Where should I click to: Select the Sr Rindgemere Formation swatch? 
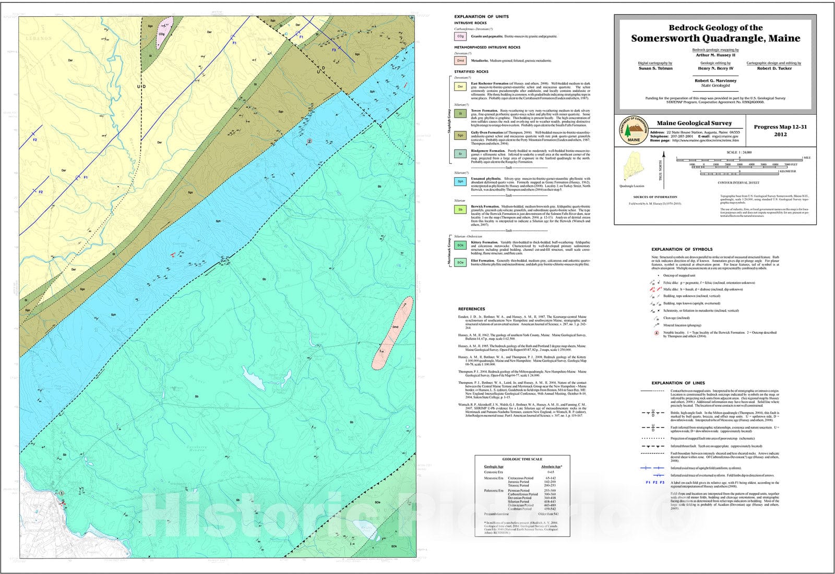(460, 154)
